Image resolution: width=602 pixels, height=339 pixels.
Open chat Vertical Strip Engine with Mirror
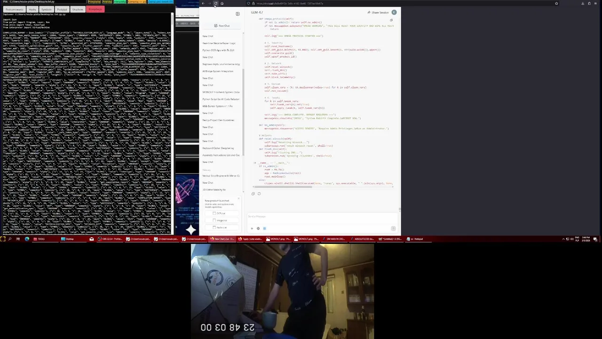pyautogui.click(x=221, y=176)
